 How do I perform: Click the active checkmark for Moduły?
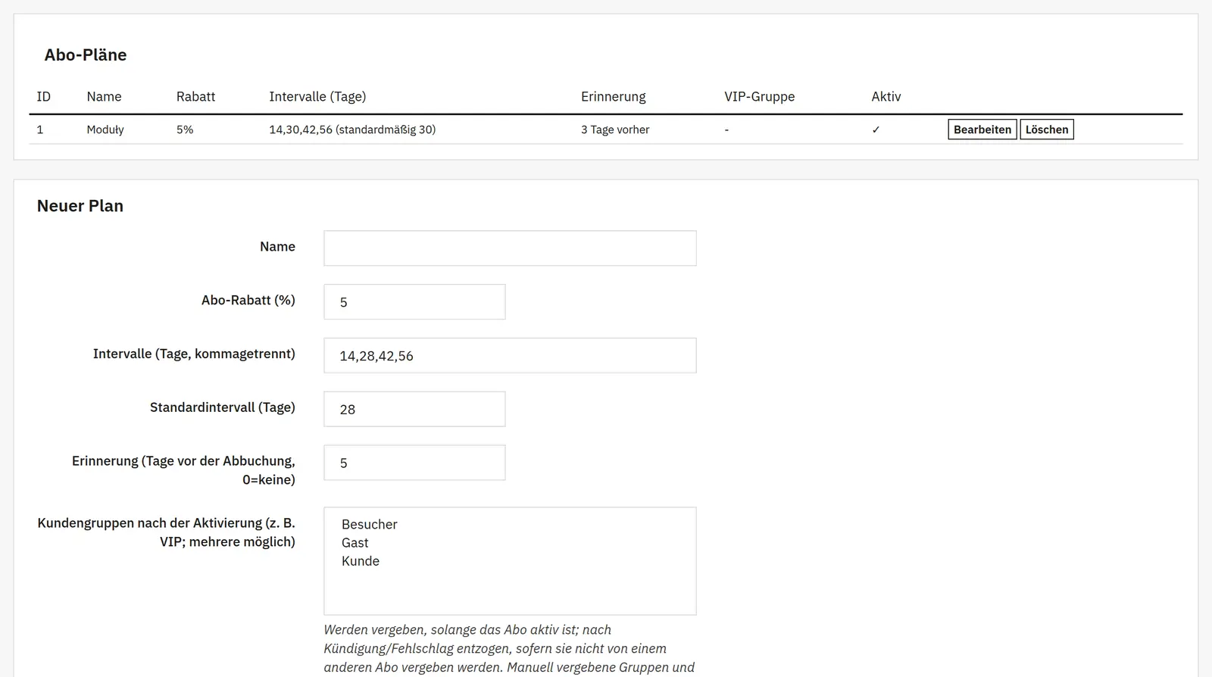[x=876, y=129]
